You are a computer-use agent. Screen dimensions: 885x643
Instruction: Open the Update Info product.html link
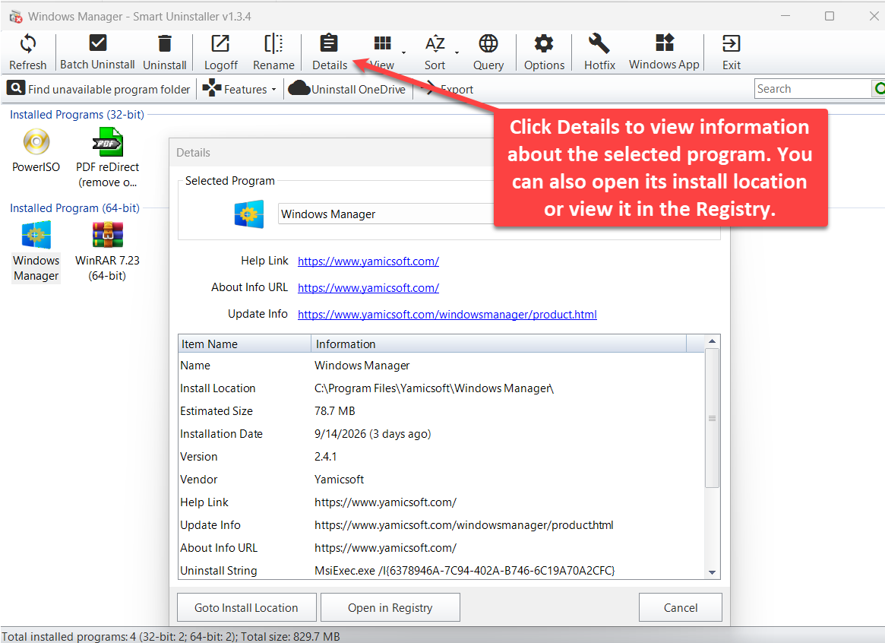coord(447,315)
